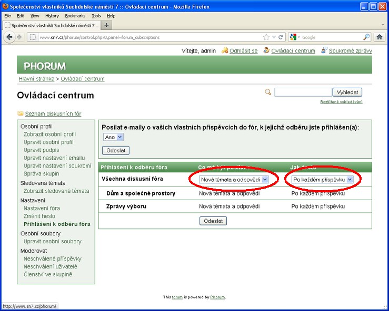The height and width of the screenshot is (311, 389).
Task: Click the Odhlásit se logout link
Action: coord(244,51)
